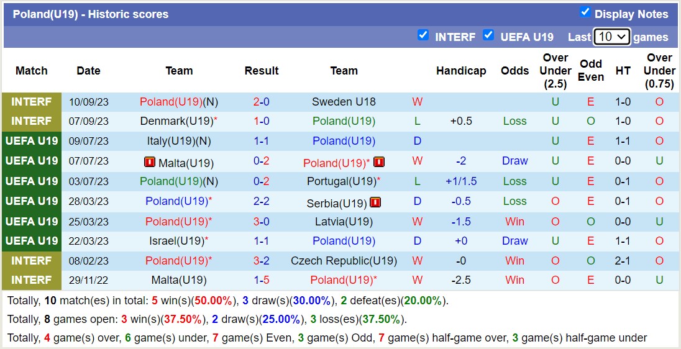Viewport: 681px width, 349px height.
Task: Open Italy(U19)(N) team link
Action: 179,141
